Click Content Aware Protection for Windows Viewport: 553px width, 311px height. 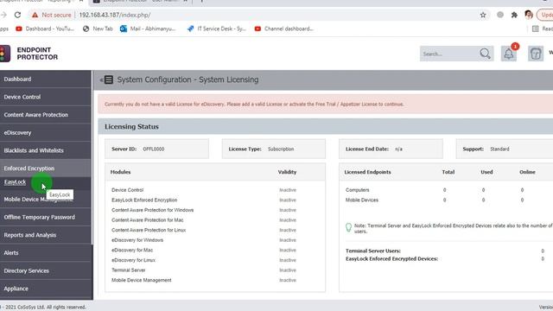[215, 210]
